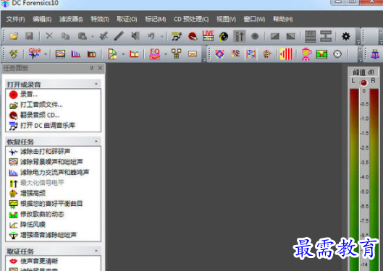The width and height of the screenshot is (383, 271).
Task: Open the Click noise filter icon
Action: 35,53
